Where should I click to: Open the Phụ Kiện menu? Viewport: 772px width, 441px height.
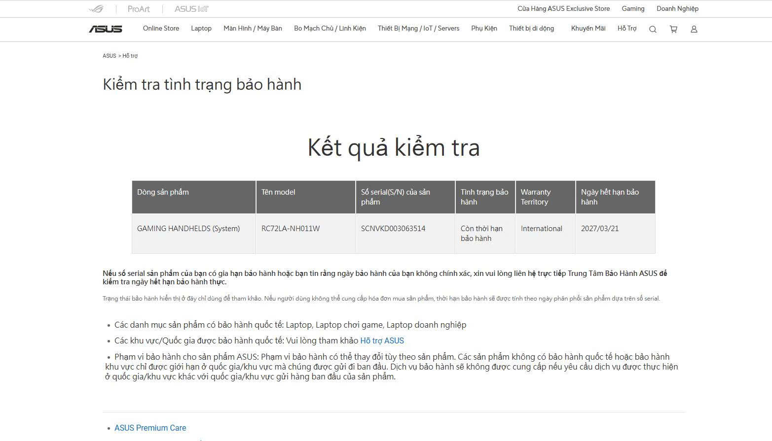coord(484,28)
